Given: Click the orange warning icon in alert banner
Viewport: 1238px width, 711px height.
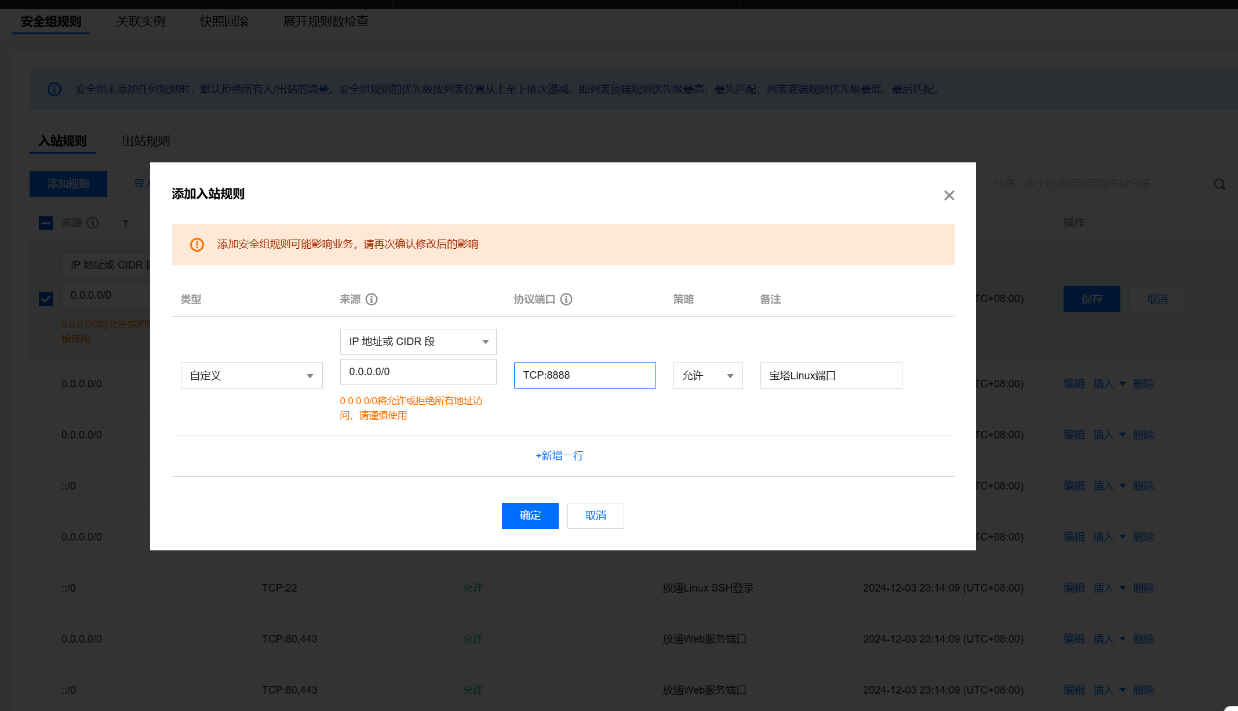Looking at the screenshot, I should click(197, 245).
